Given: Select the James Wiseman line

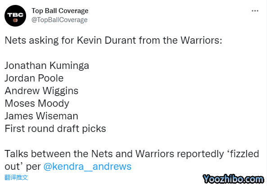Looking at the screenshot, I should pos(41,116).
